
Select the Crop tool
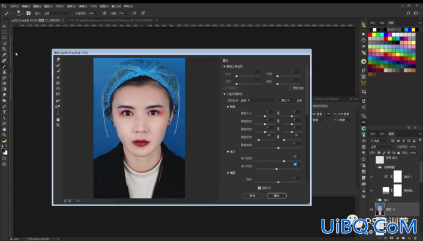click(4, 49)
